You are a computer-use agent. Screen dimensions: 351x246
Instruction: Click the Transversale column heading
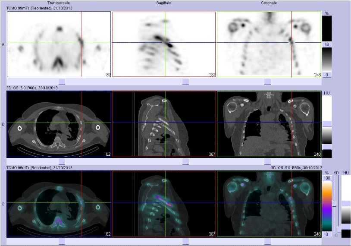58,3
